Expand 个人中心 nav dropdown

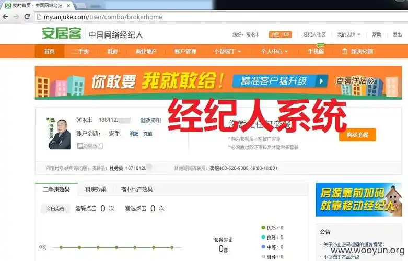(274, 51)
